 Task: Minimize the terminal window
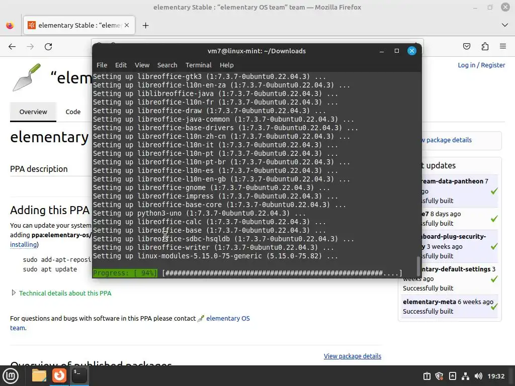tap(382, 51)
